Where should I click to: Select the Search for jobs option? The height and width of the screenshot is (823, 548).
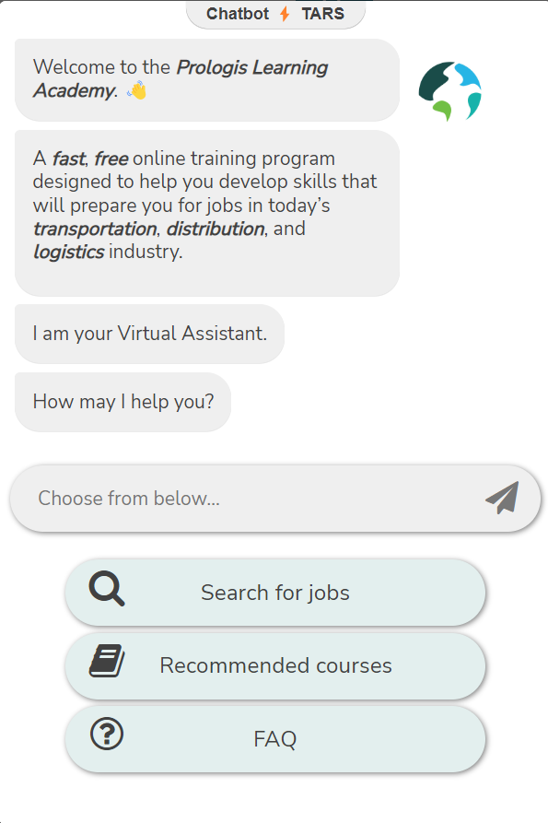click(x=275, y=593)
